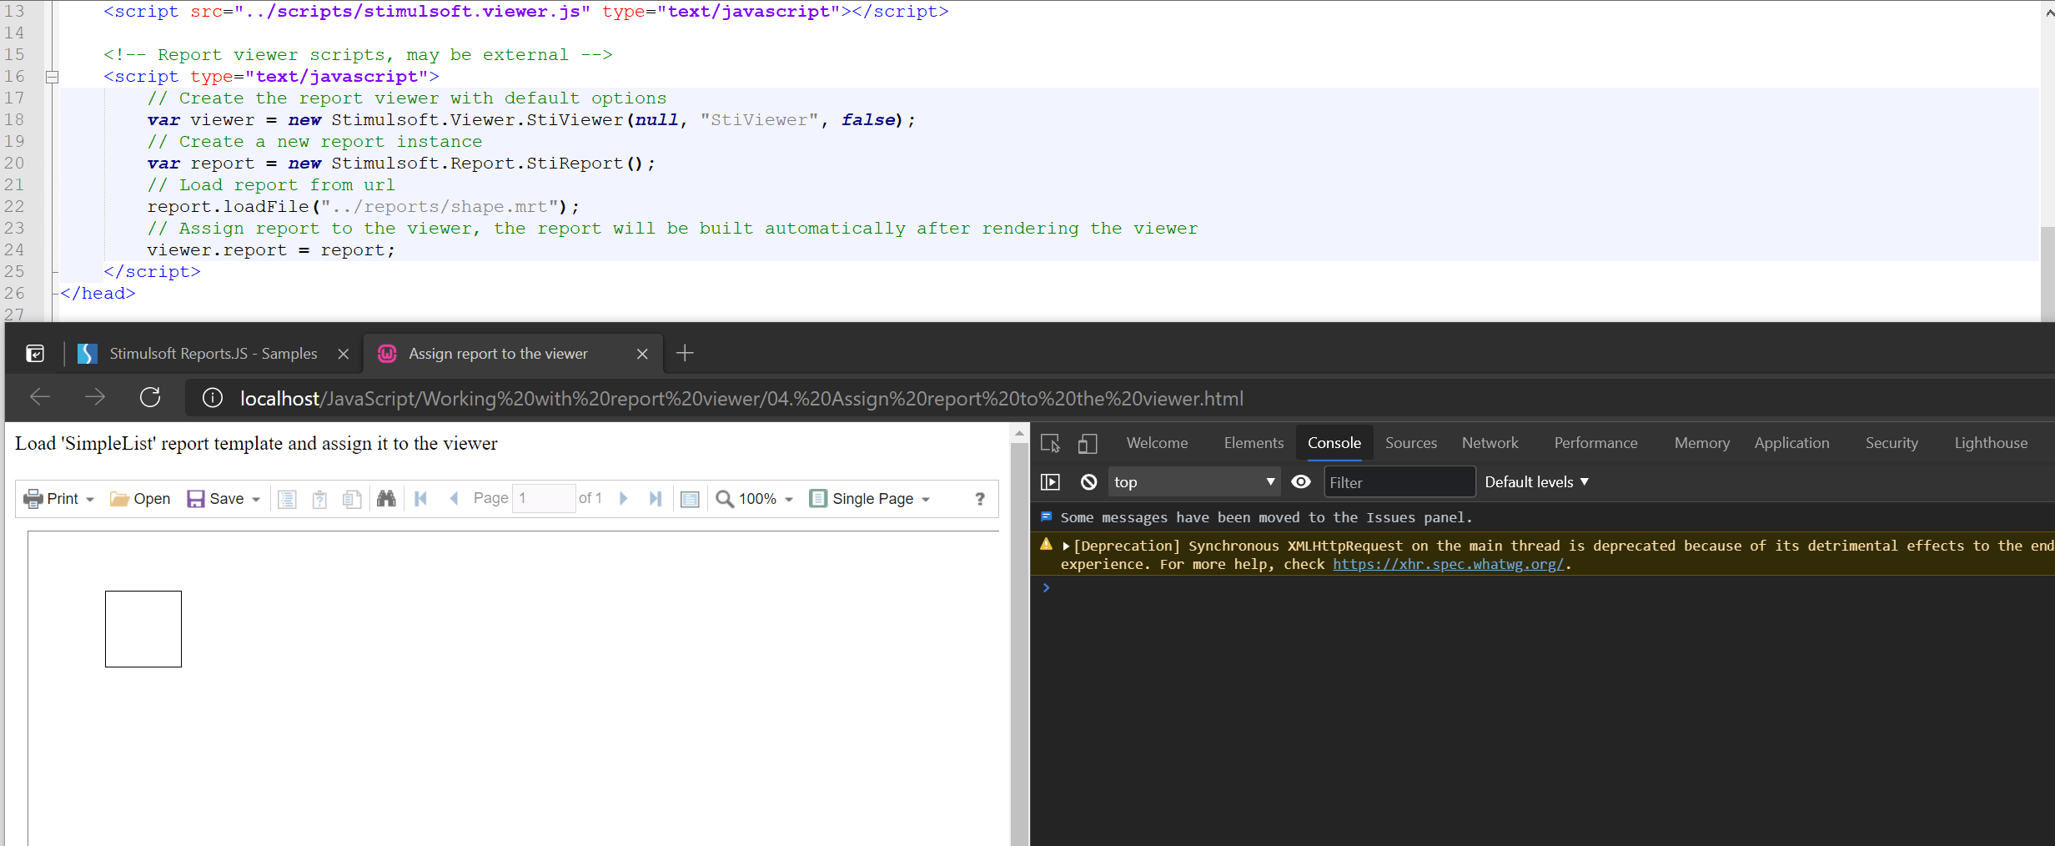The image size is (2055, 846).
Task: Open the DevTools Security tab
Action: 1892,443
